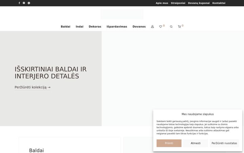Open the Messenger chat icon
The height and width of the screenshot is (153, 244).
click(29, 3)
